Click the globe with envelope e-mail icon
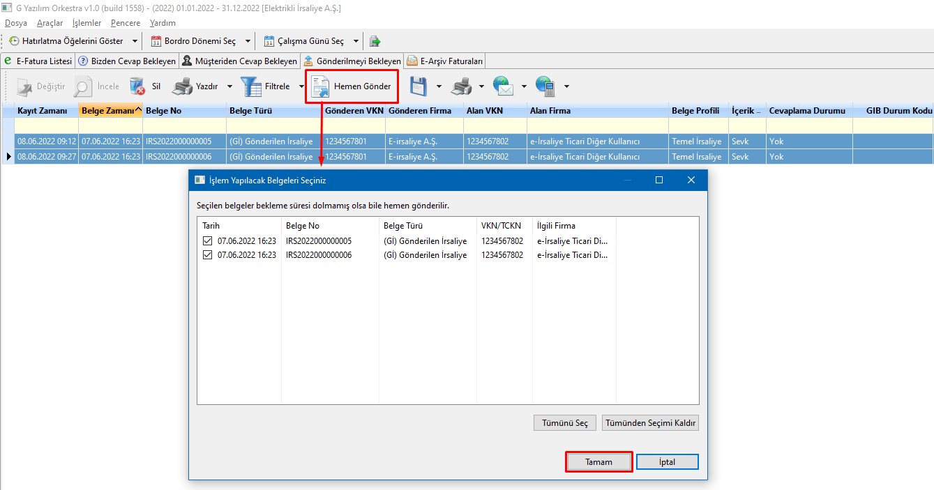The width and height of the screenshot is (934, 490). click(503, 86)
